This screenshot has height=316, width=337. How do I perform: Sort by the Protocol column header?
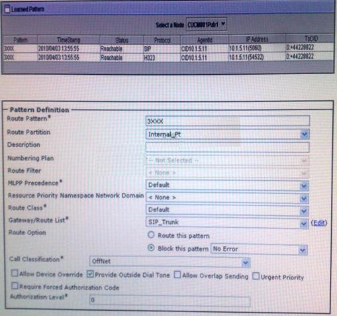[162, 40]
